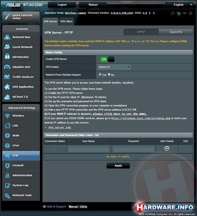
Task: Click the 2.4 SSID link
Action: click(145, 13)
